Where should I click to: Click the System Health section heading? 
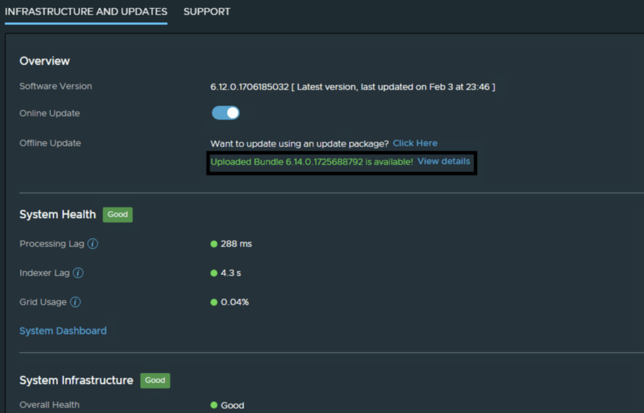pyautogui.click(x=58, y=214)
